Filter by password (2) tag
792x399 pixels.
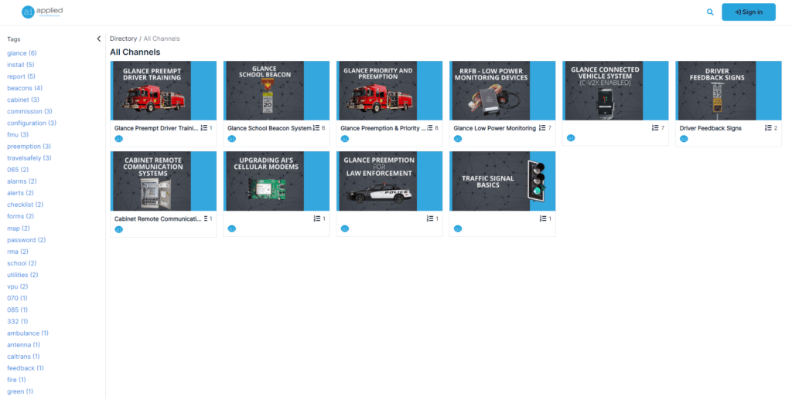[26, 240]
